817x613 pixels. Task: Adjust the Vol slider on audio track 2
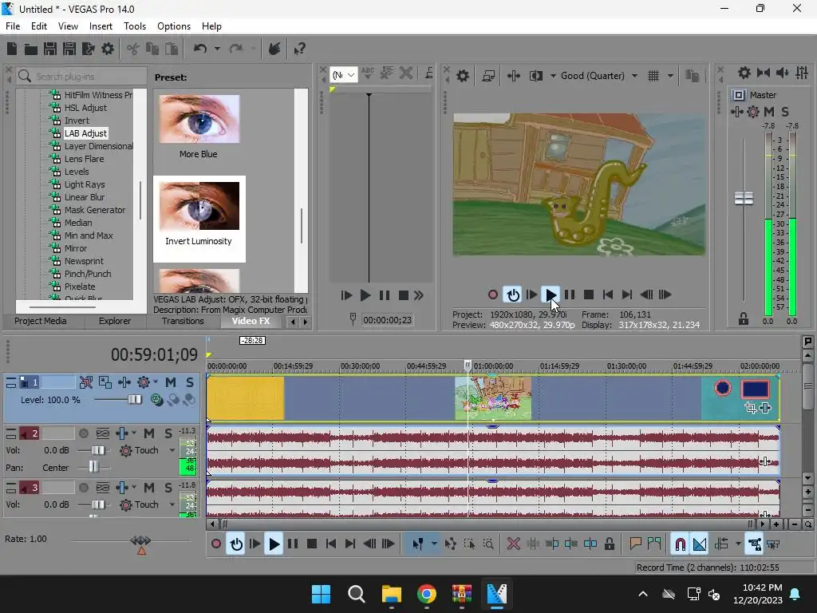[98, 450]
